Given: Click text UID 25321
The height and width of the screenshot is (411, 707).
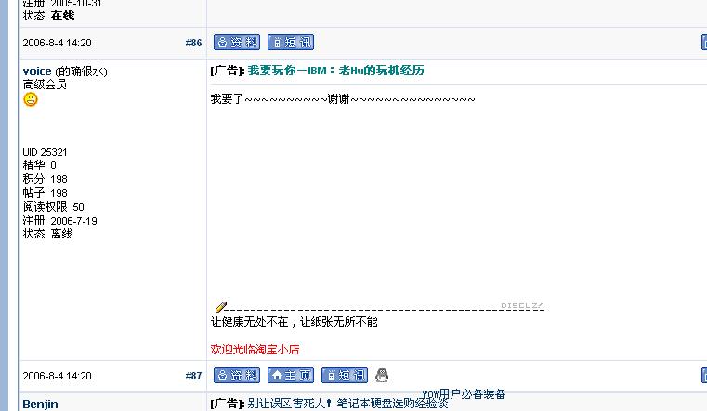Looking at the screenshot, I should (x=45, y=152).
